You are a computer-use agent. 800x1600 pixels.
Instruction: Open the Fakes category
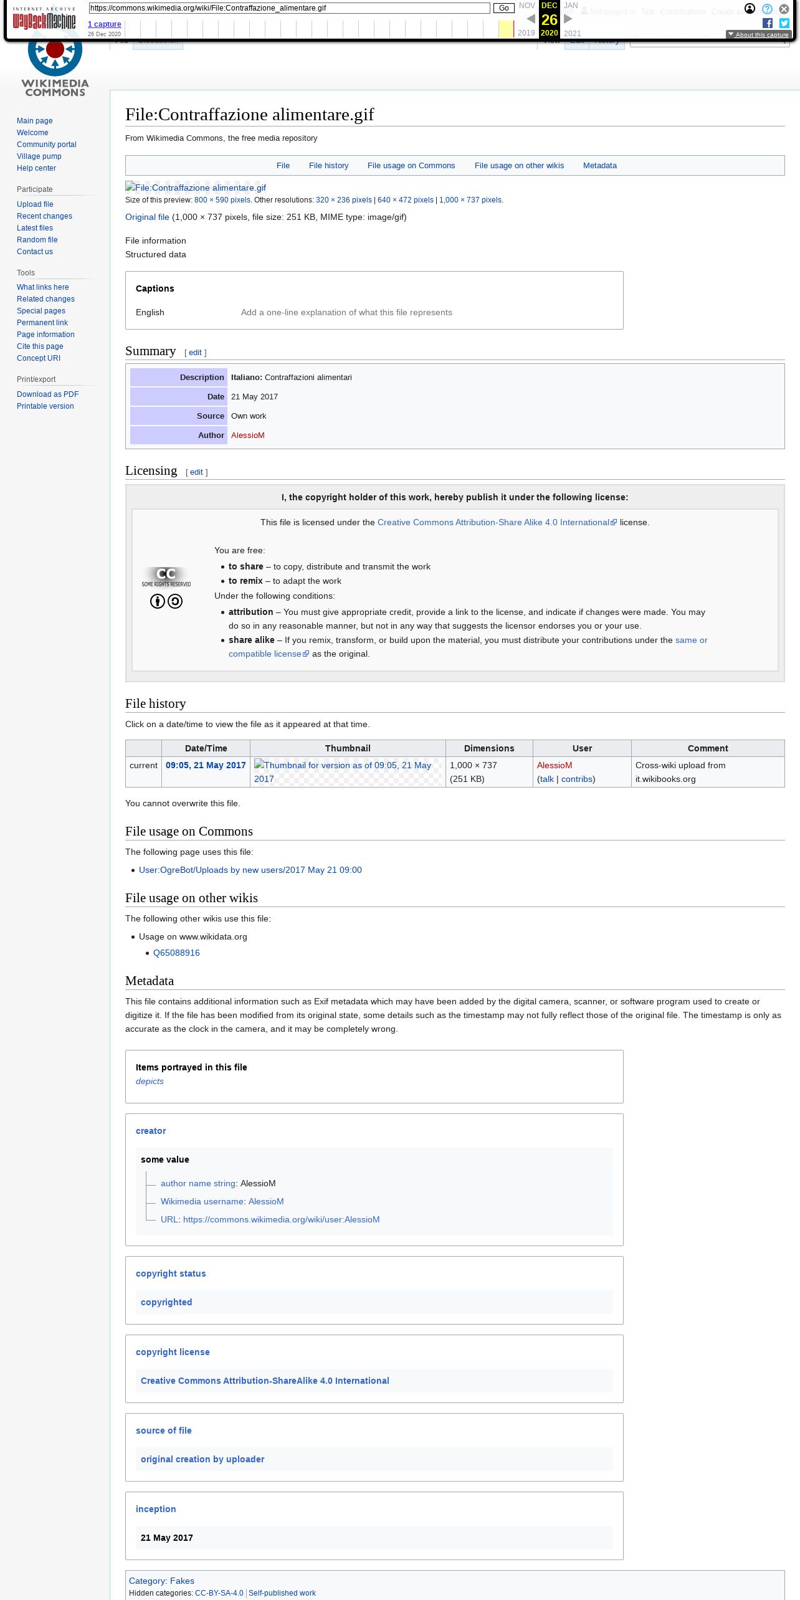pyautogui.click(x=182, y=1581)
